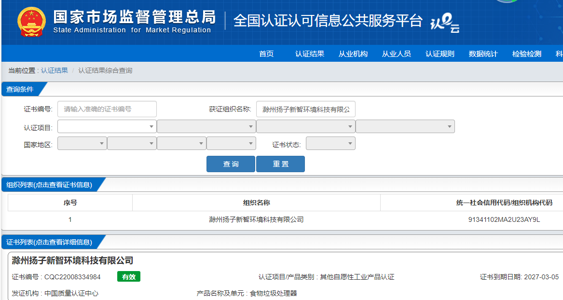
Task: Click certificate number CQC22008334984
Action: 72,277
